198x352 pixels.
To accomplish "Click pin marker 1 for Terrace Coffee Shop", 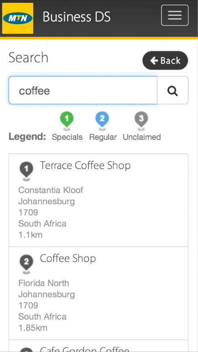I will pyautogui.click(x=26, y=171).
